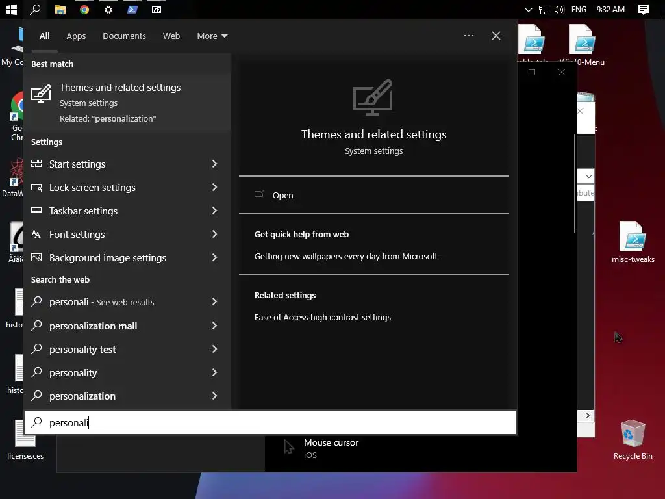Switch to the All search tab
The width and height of the screenshot is (665, 499).
click(45, 36)
